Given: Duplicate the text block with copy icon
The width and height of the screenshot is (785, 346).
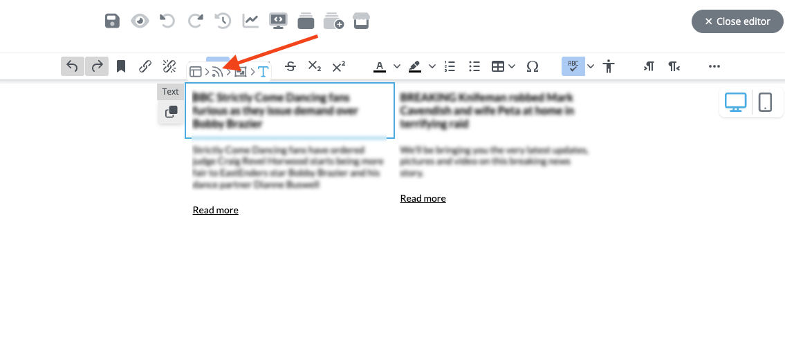Looking at the screenshot, I should pyautogui.click(x=172, y=112).
